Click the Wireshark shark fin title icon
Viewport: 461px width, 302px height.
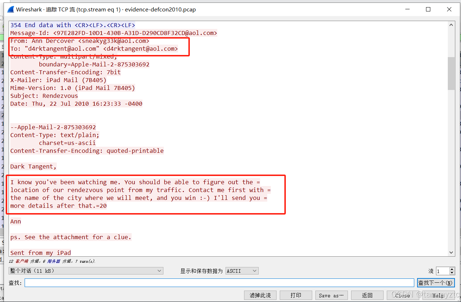11,10
